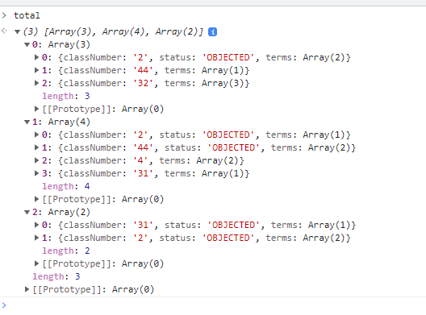
Task: Click the console input prompt line
Action: (213, 305)
